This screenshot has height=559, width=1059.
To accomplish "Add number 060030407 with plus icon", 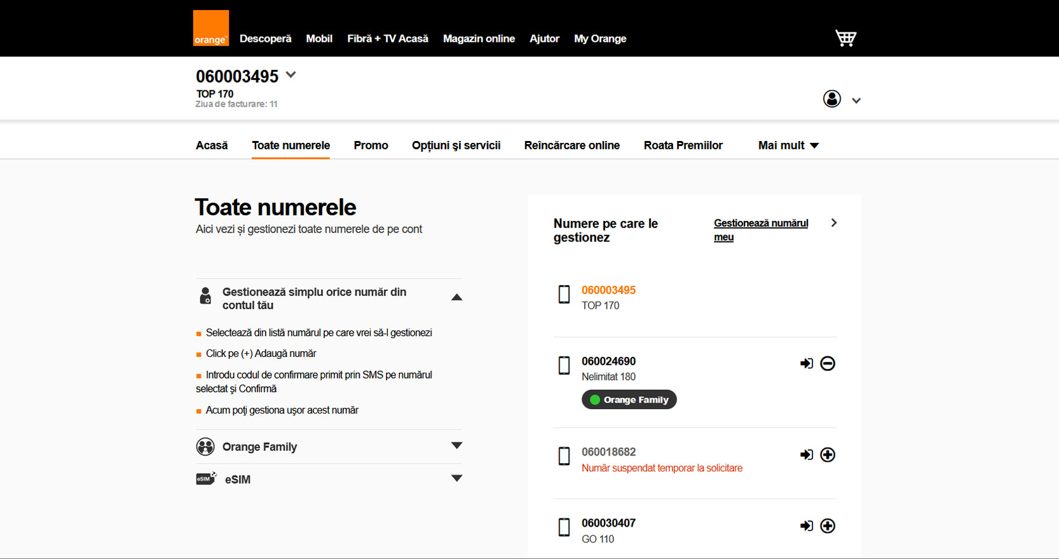I will (x=827, y=526).
